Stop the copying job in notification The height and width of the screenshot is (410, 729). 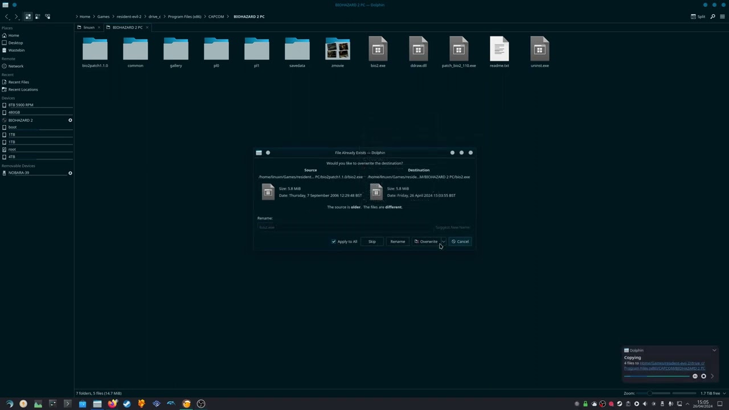703,376
